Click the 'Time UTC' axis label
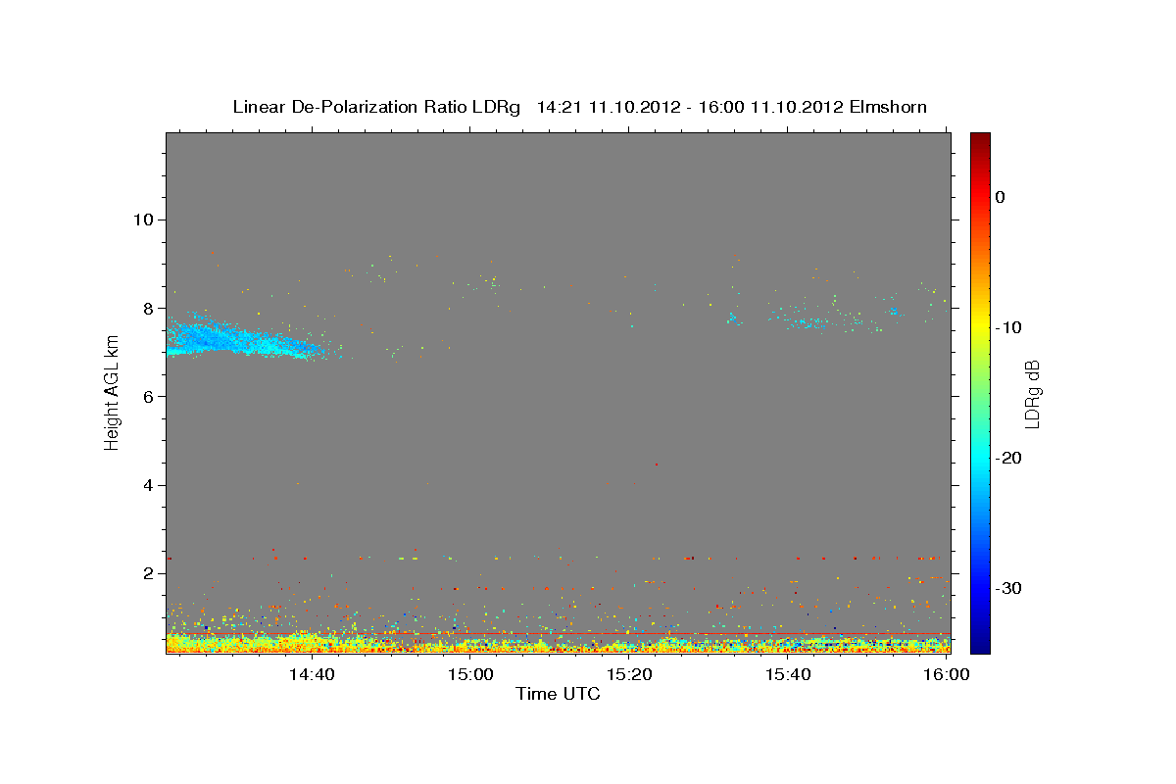The width and height of the screenshot is (1176, 784). tap(558, 695)
